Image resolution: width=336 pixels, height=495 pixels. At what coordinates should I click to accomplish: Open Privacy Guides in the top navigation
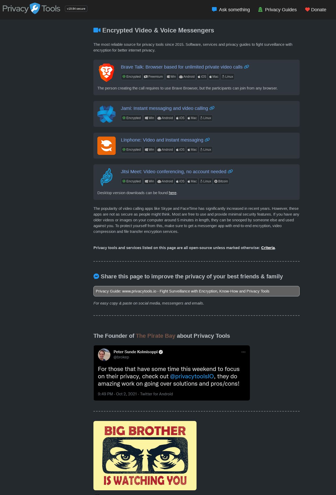click(277, 10)
